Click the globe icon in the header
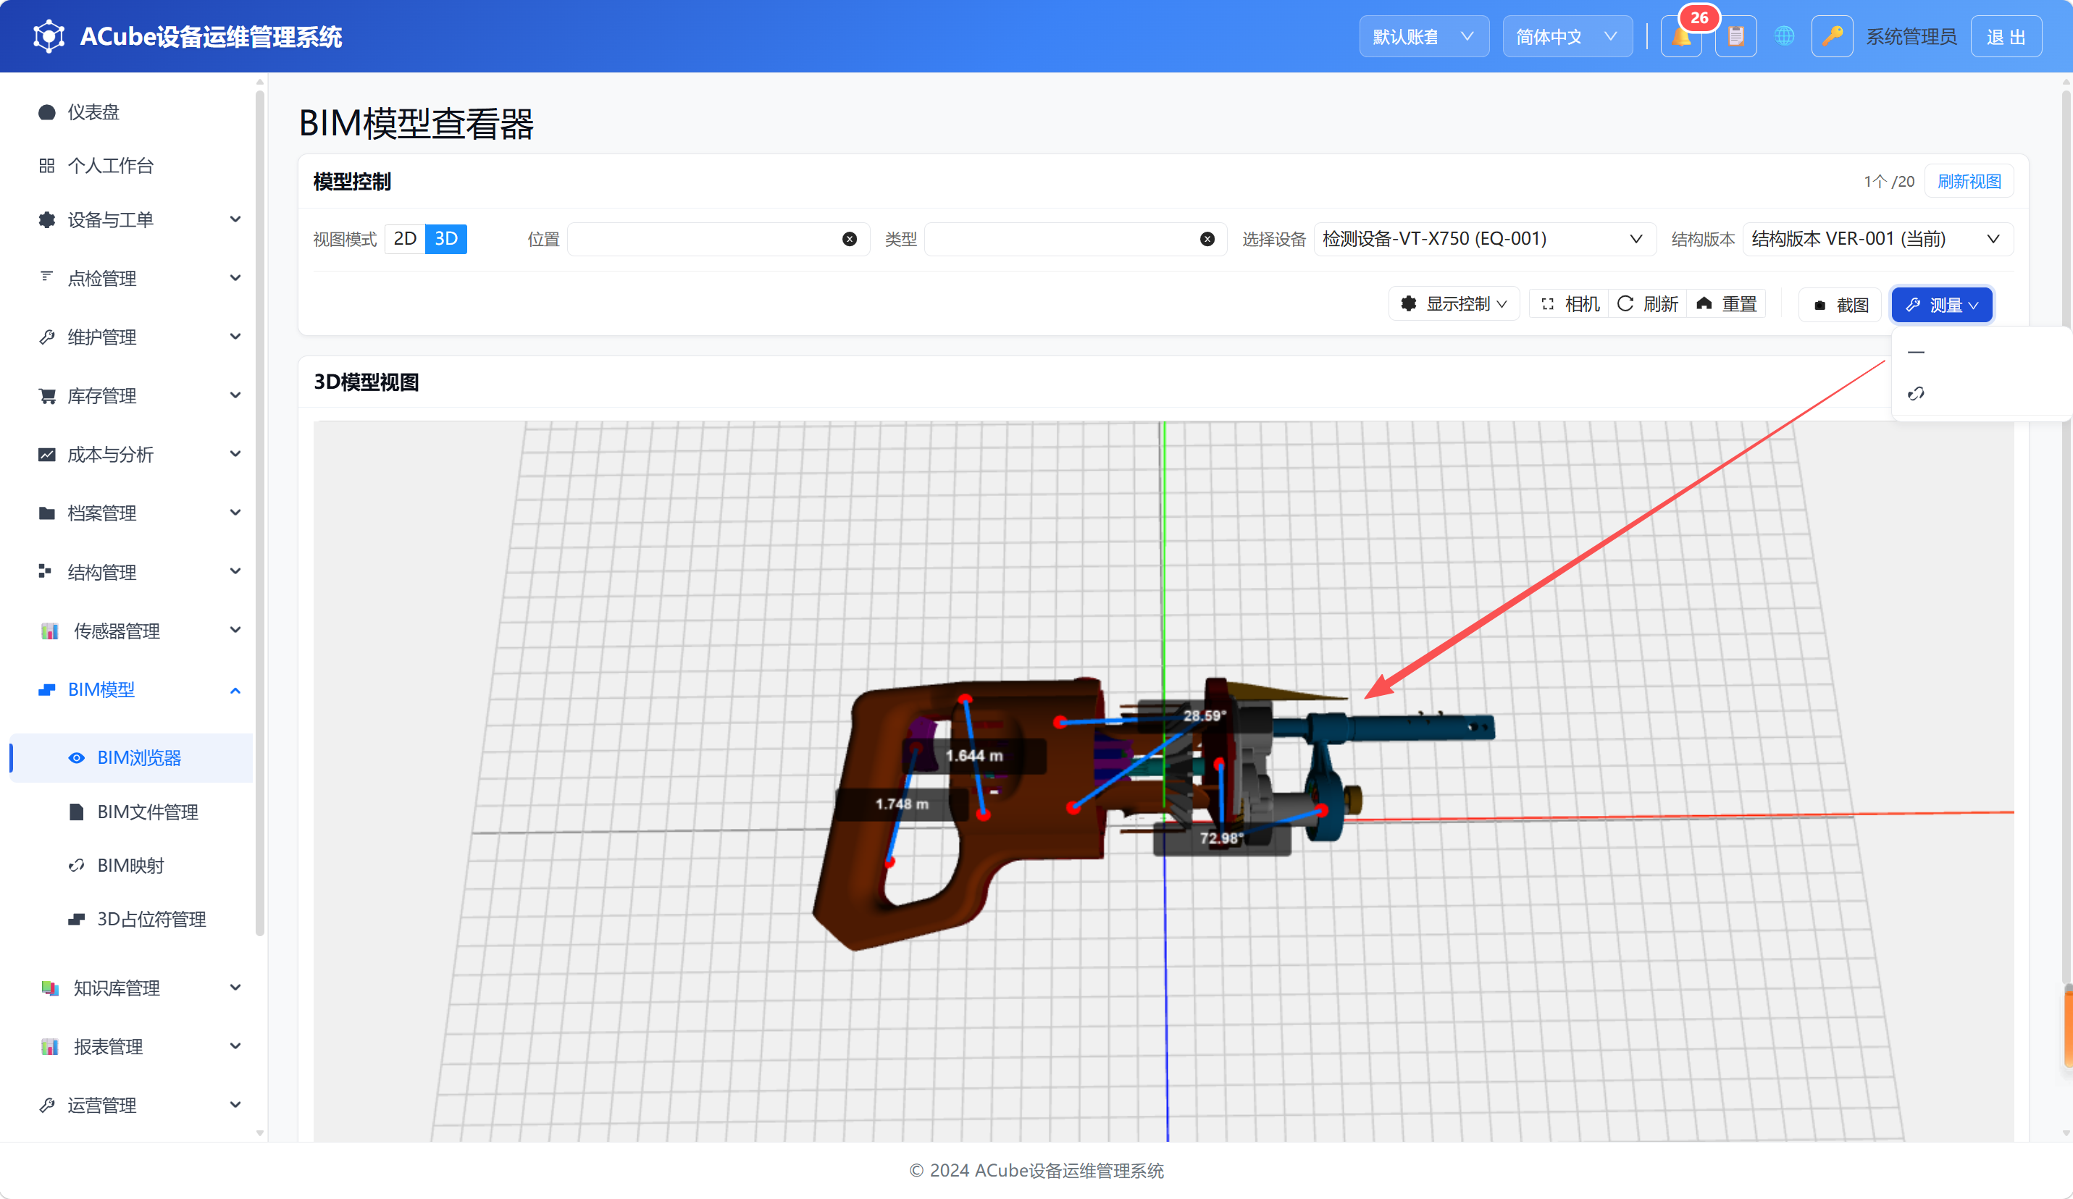This screenshot has width=2073, height=1199. (x=1783, y=37)
